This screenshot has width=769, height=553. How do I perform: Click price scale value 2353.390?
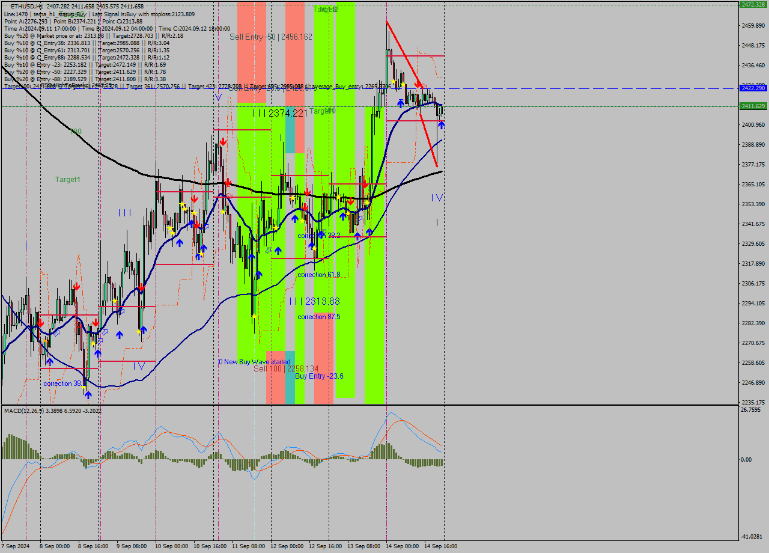(753, 204)
